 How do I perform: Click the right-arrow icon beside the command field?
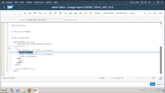[x=25, y=13]
